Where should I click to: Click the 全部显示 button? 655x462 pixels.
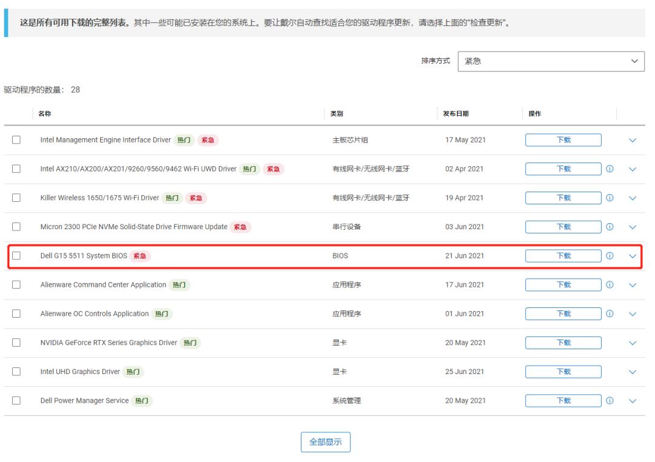coord(326,443)
